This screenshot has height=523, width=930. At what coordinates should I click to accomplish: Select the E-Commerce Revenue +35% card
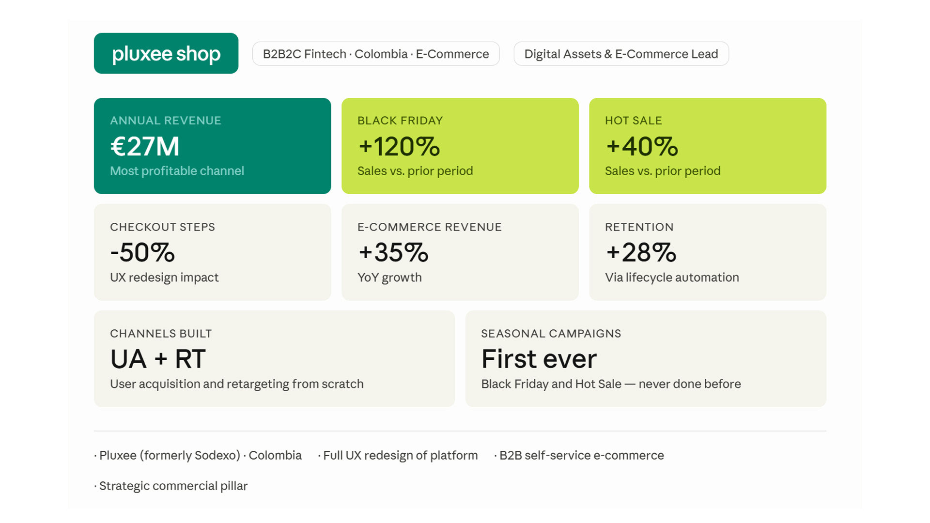[x=460, y=252]
